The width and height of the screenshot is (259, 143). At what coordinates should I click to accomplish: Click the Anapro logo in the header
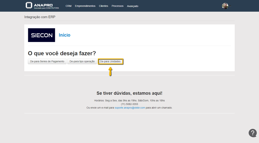(42, 5)
